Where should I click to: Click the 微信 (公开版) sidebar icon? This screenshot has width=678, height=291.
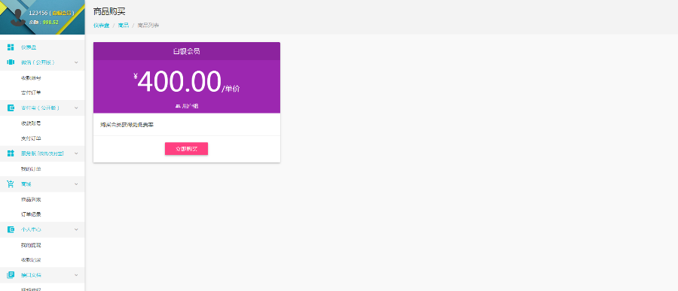pyautogui.click(x=11, y=62)
